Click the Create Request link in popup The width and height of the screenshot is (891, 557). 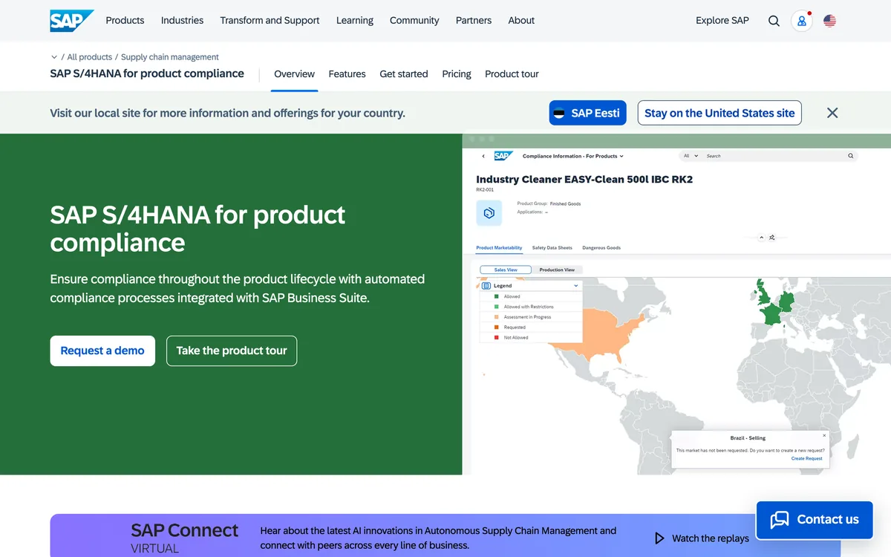pos(806,458)
